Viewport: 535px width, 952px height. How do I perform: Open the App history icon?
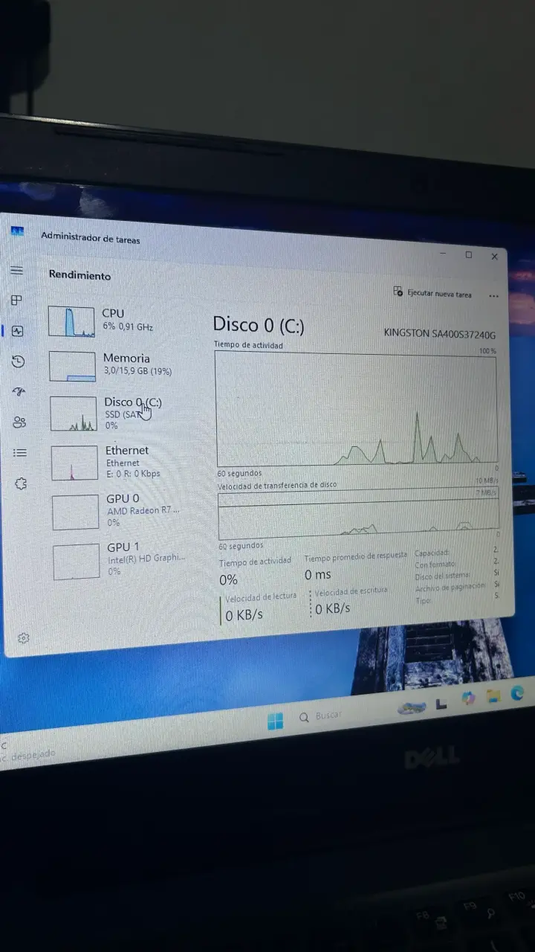pos(19,361)
